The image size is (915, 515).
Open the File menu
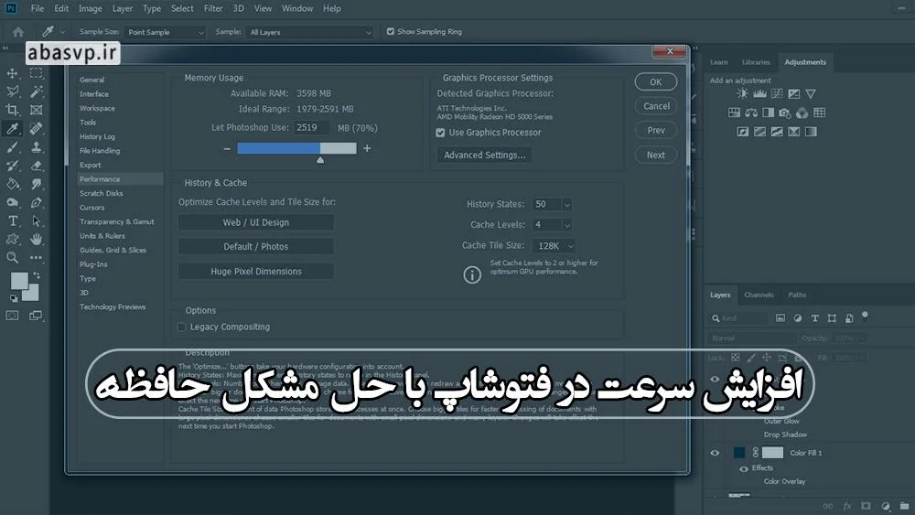click(x=38, y=9)
